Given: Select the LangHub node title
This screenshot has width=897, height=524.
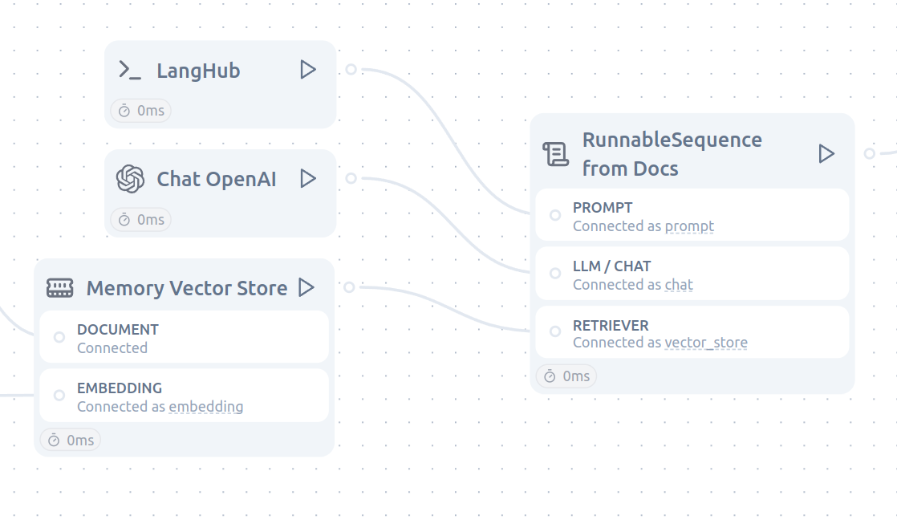Looking at the screenshot, I should coord(198,71).
